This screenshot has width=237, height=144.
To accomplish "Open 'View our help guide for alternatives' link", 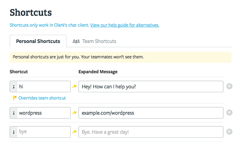I will point(125,25).
